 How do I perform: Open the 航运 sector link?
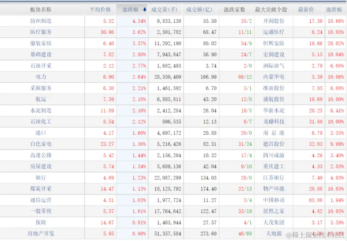coord(41,99)
